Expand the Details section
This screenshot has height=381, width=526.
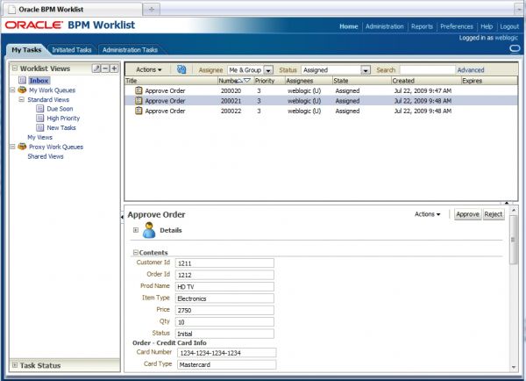click(x=136, y=230)
